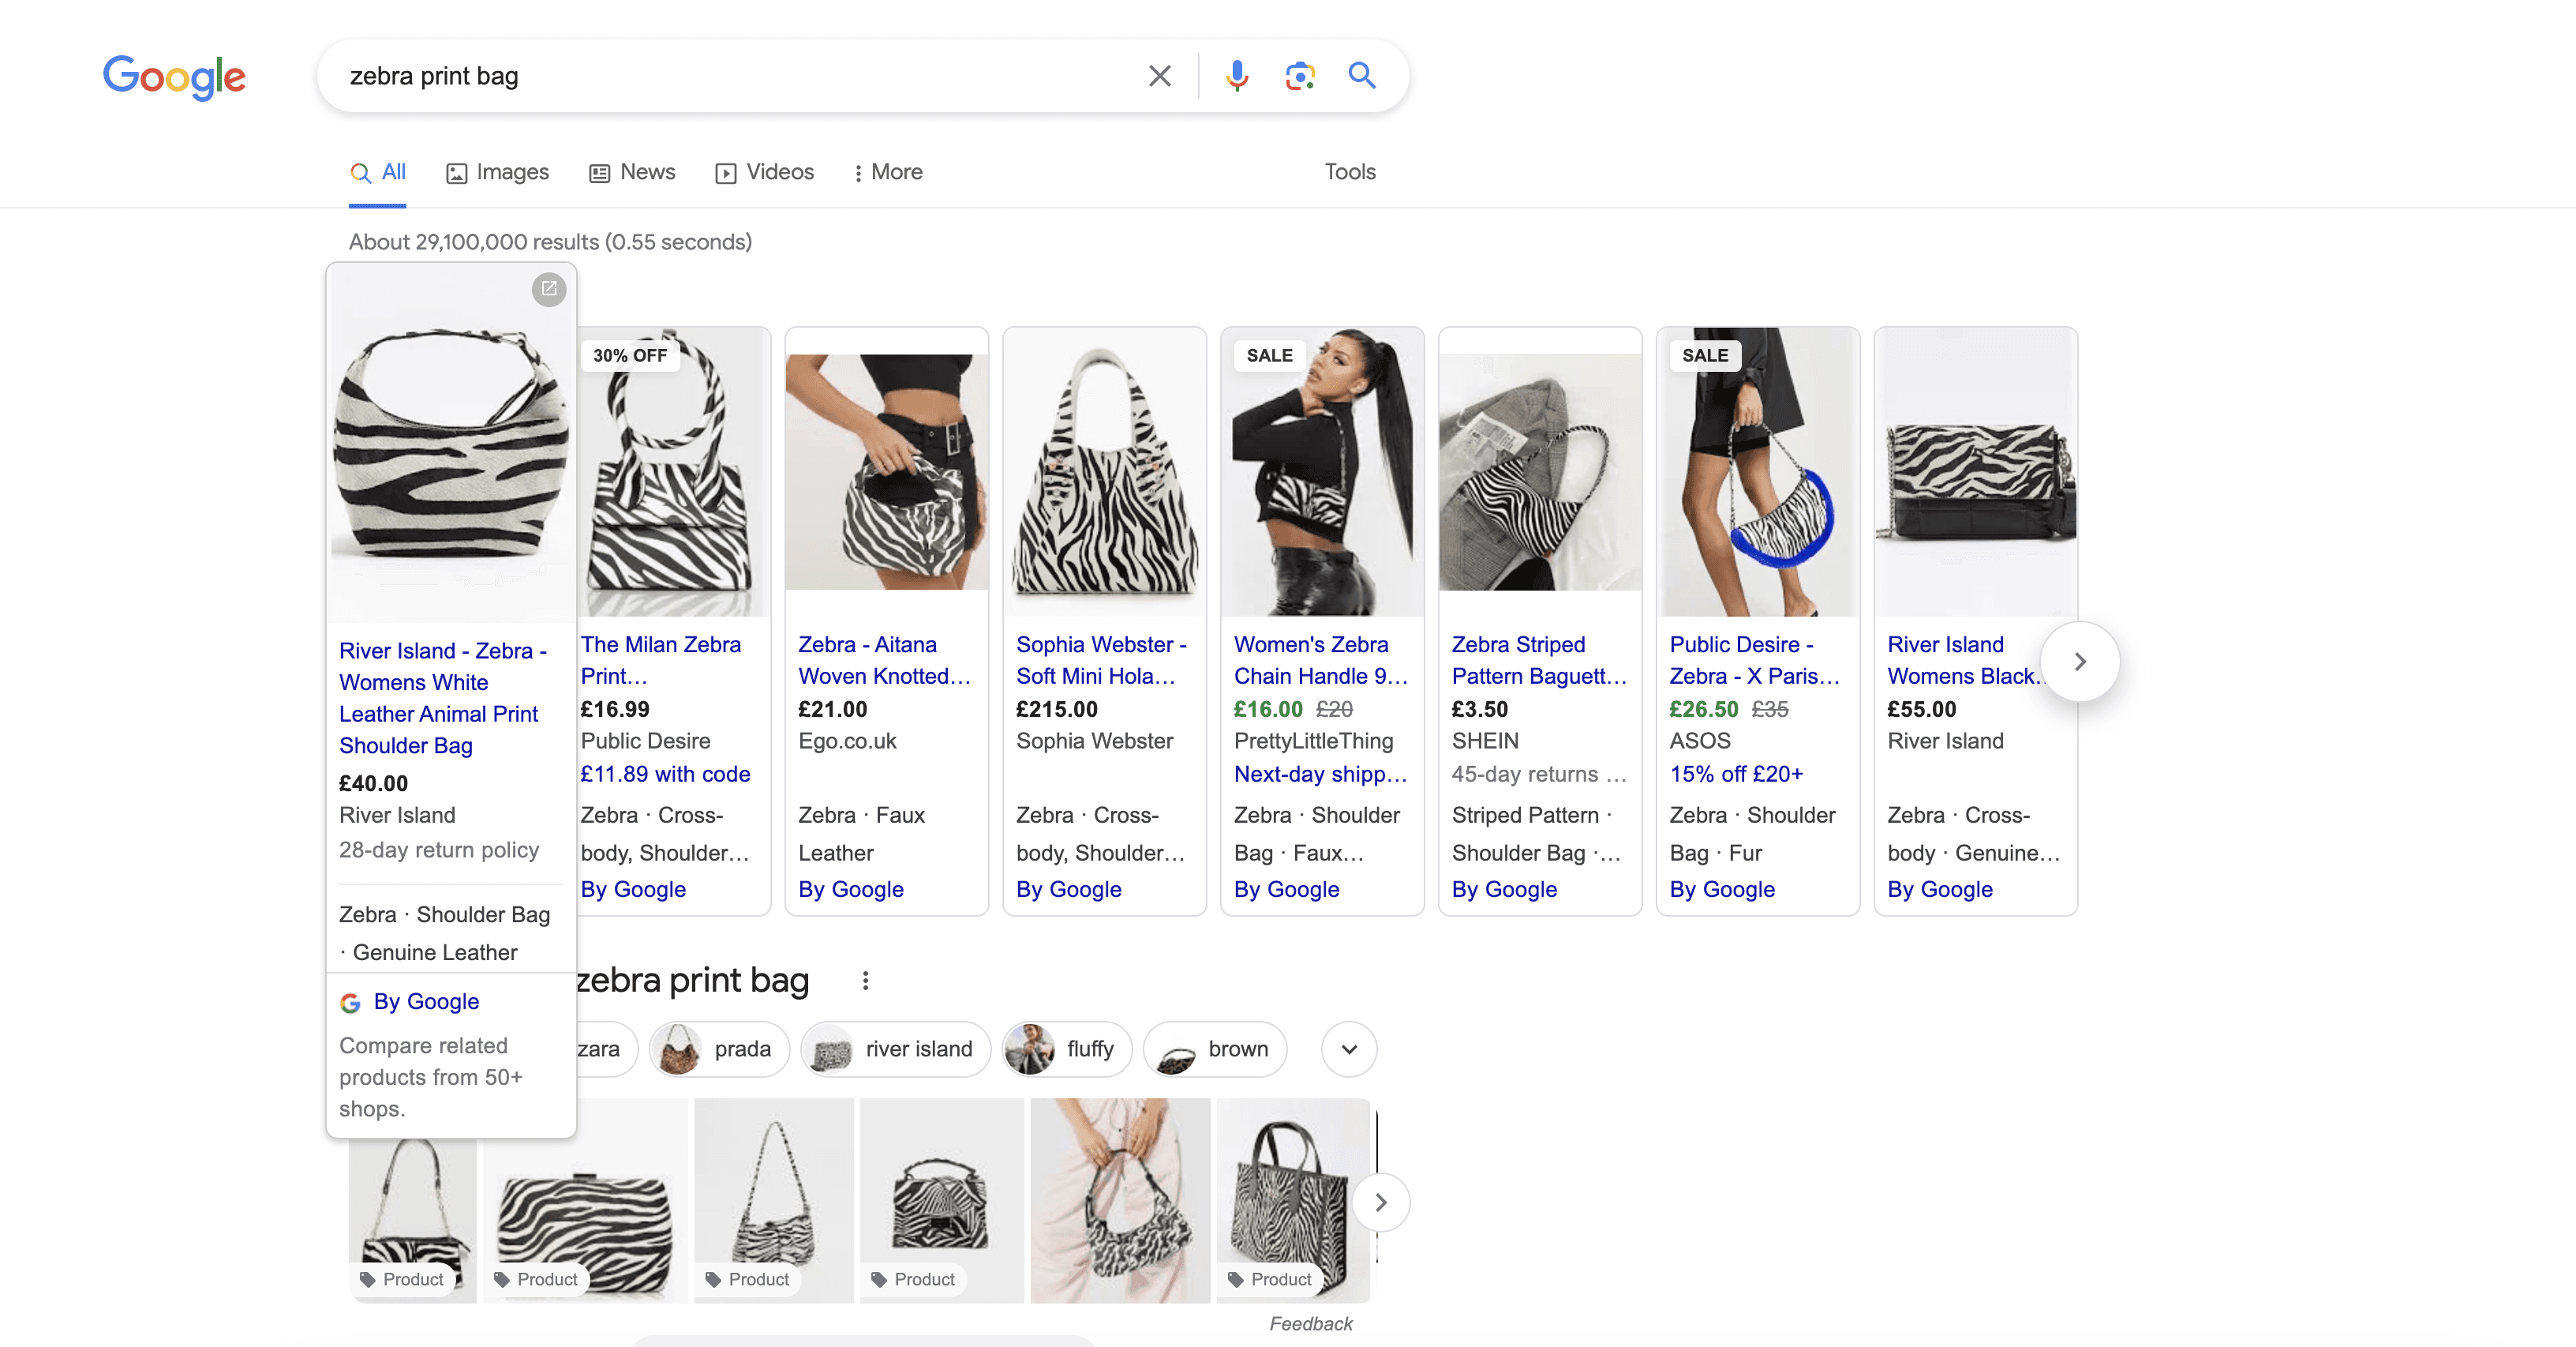Image resolution: width=2576 pixels, height=1347 pixels.
Task: Open the PrettyLittleThing SALE product image
Action: [1322, 471]
